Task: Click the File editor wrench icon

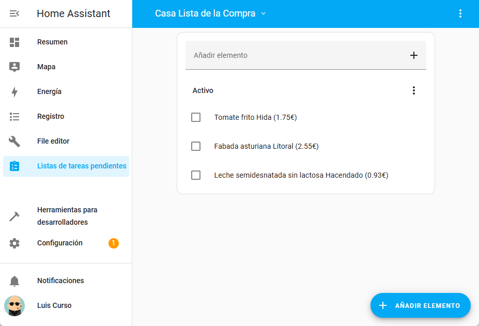Action: tap(14, 142)
